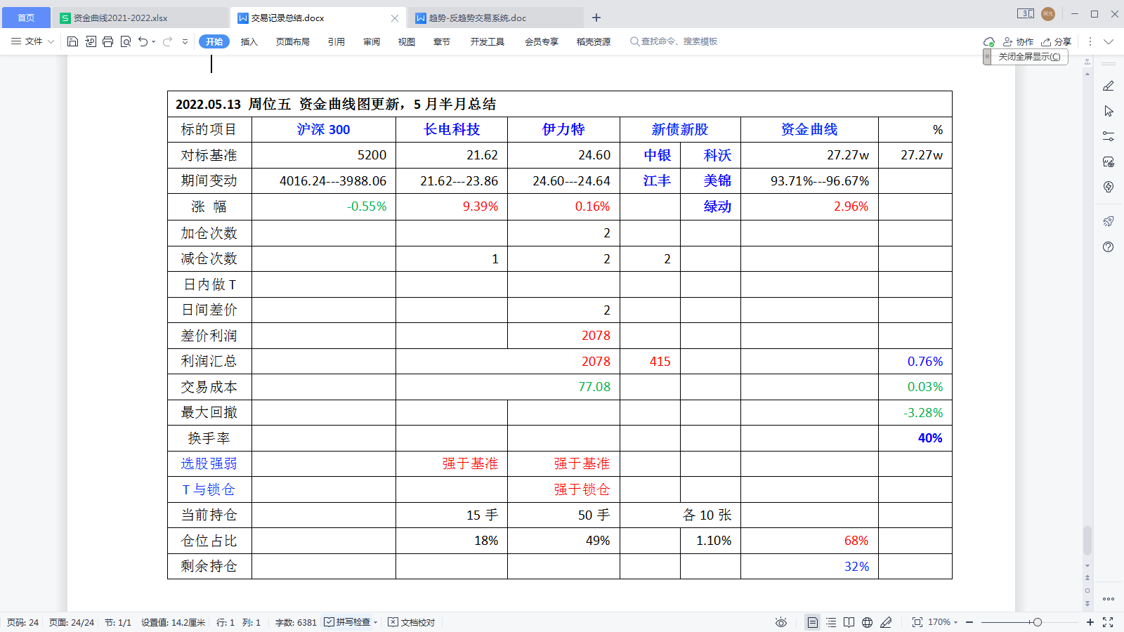Toggle the 拼写检查 spell check option

pos(347,622)
